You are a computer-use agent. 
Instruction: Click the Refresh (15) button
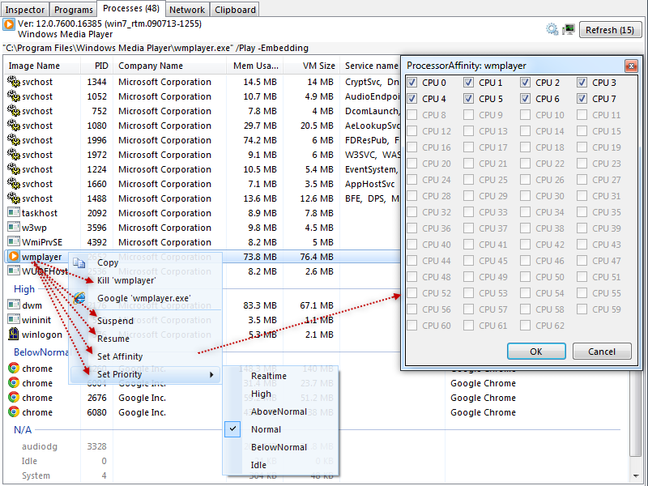click(x=610, y=30)
